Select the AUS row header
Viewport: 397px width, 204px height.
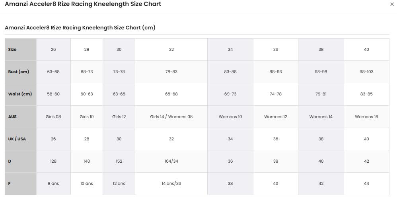pos(21,117)
